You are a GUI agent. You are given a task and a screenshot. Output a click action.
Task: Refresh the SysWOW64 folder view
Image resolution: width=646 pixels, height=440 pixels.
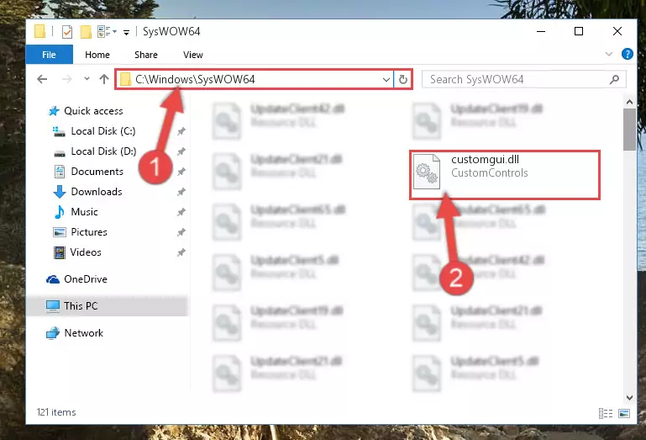coord(403,79)
